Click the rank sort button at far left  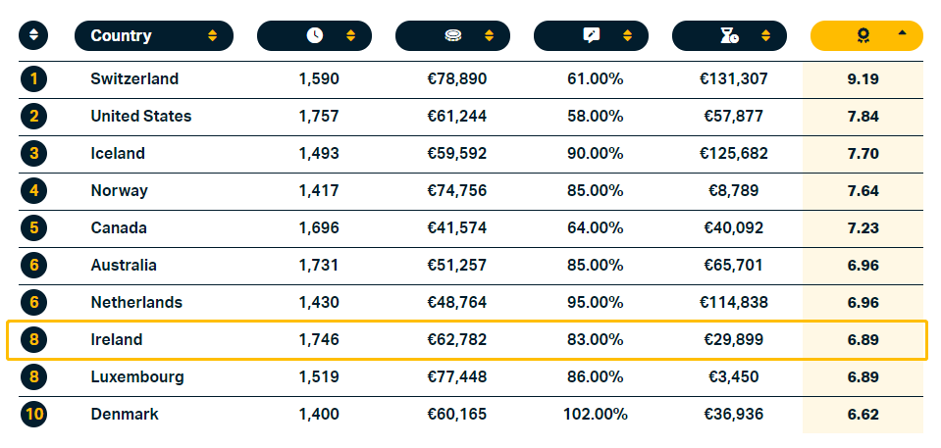[33, 36]
